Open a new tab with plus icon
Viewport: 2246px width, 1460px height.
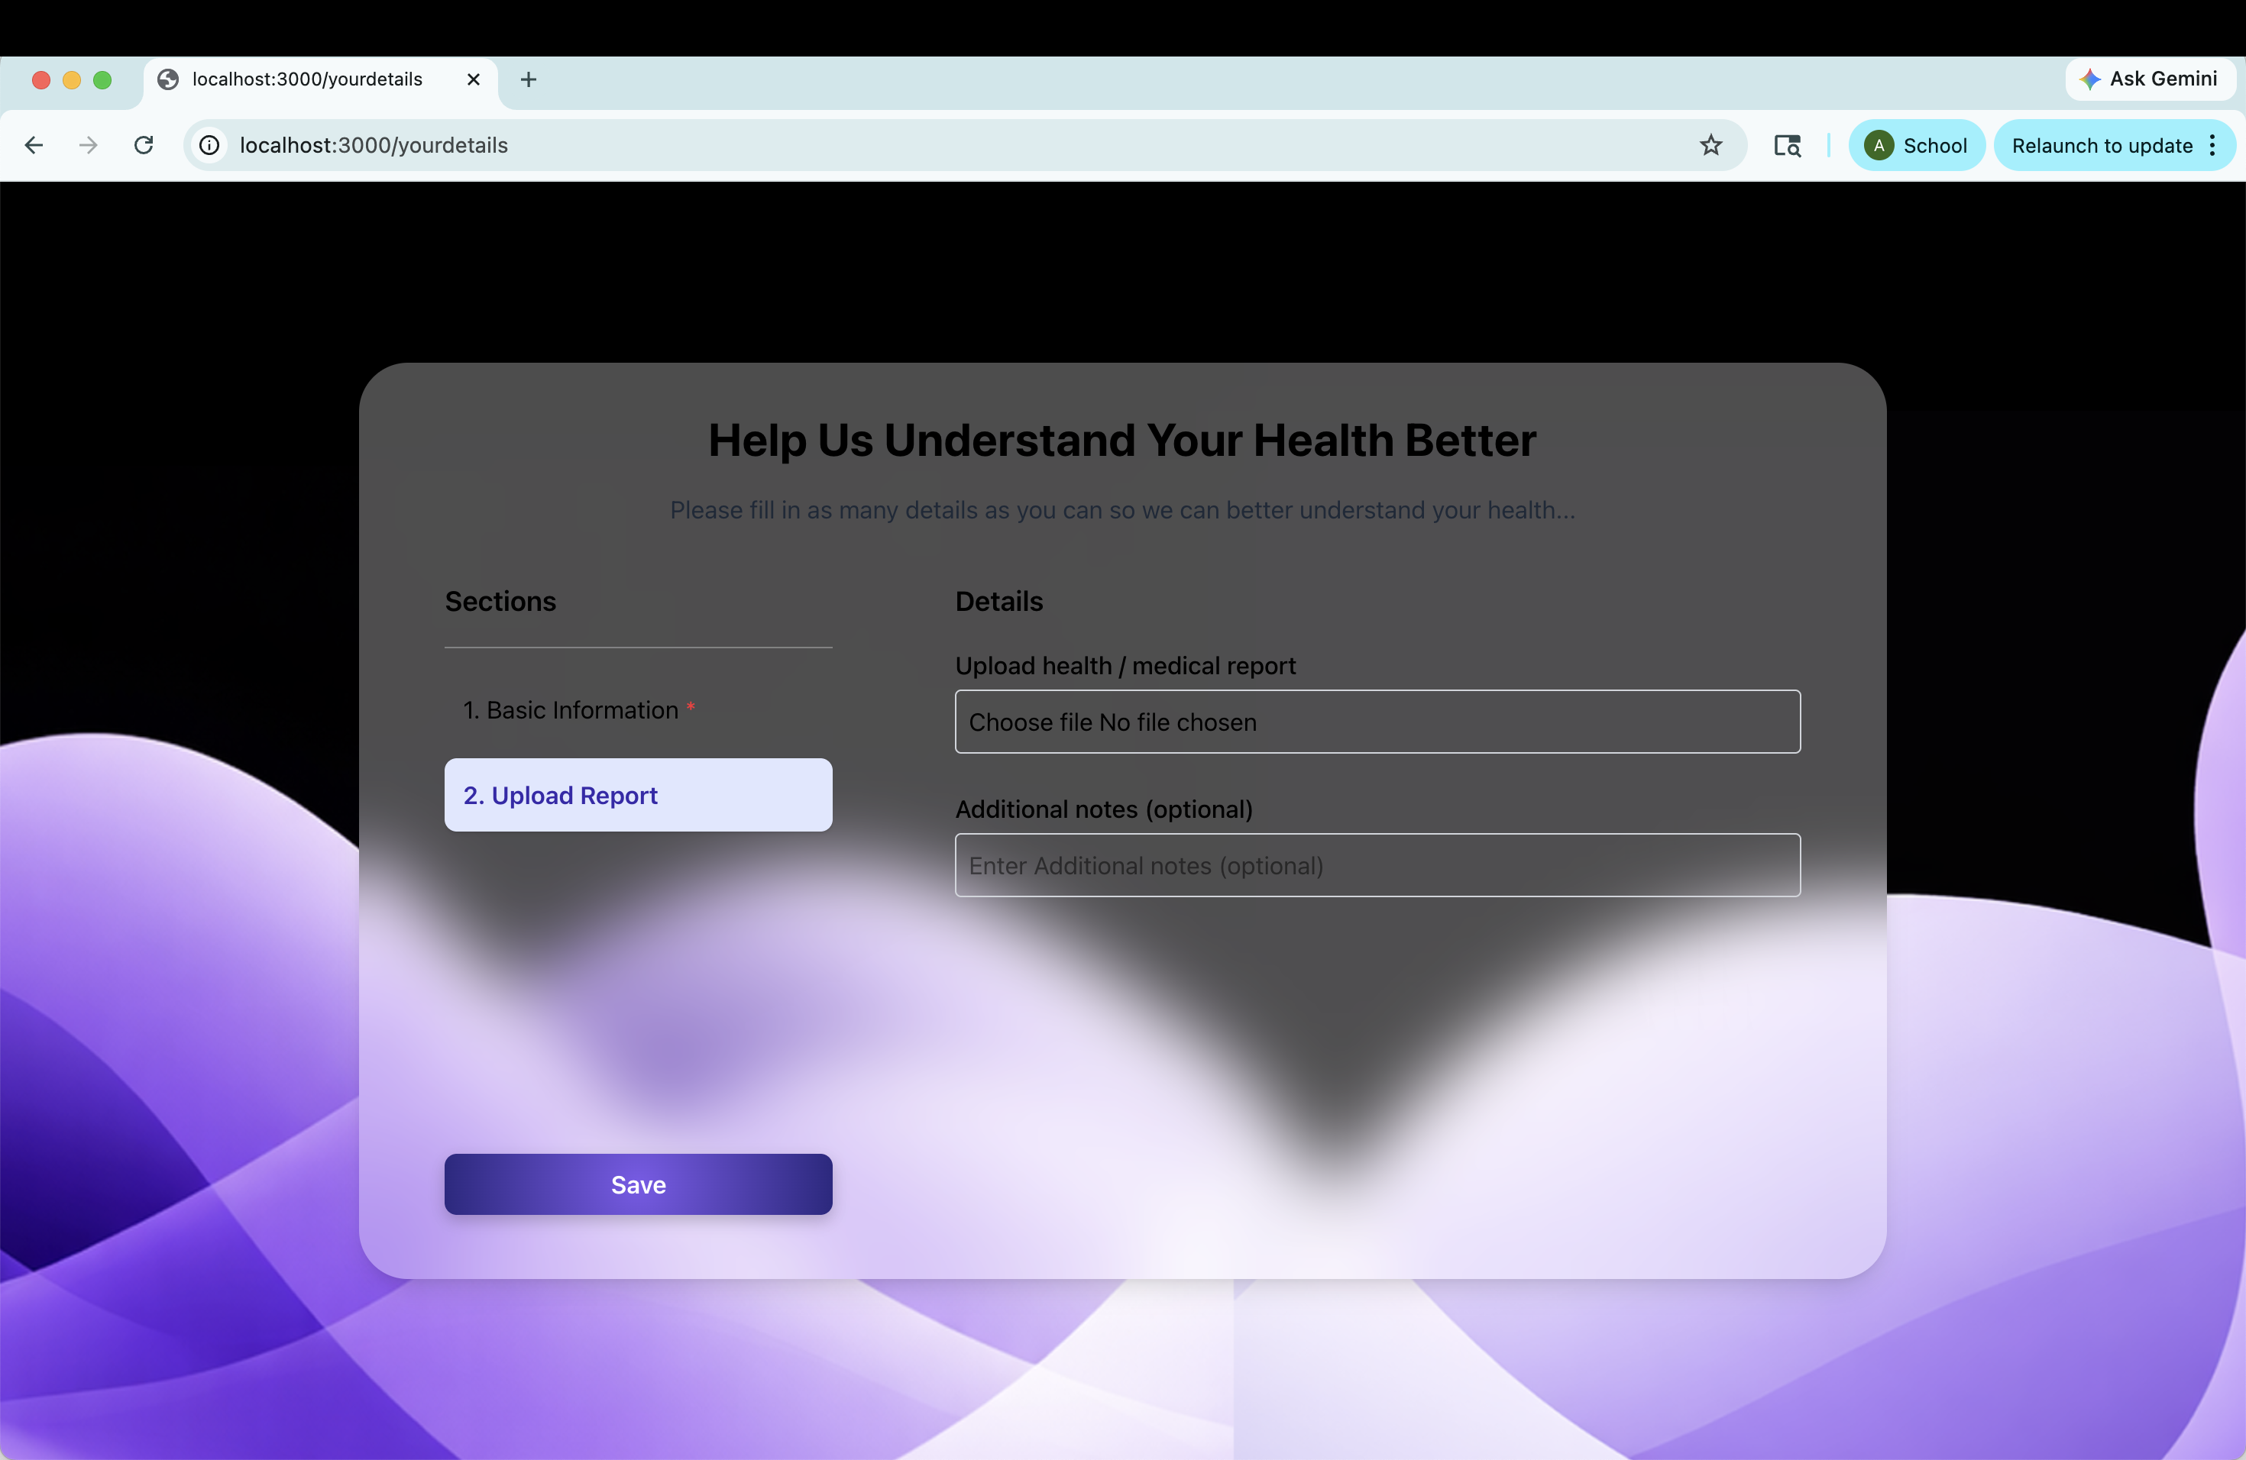pyautogui.click(x=529, y=79)
